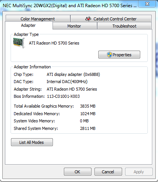Select the Adapter tab

(x=29, y=25)
